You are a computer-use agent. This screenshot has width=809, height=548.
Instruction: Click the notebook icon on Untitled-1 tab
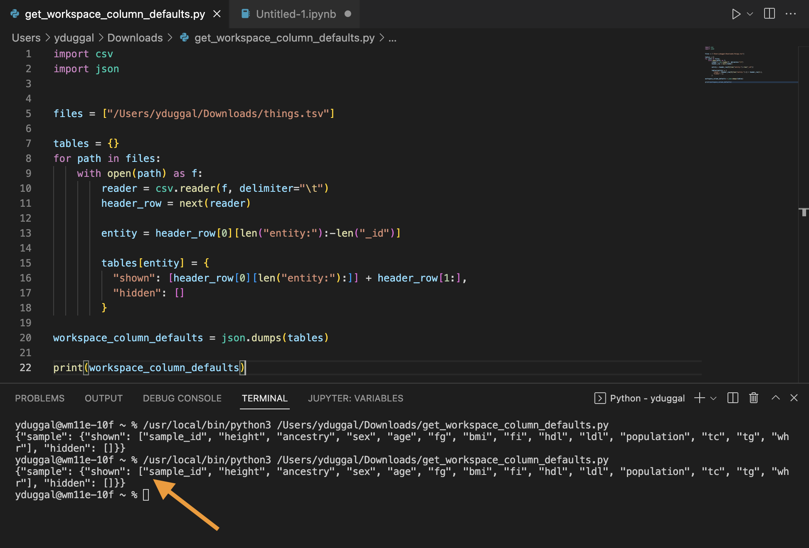(246, 14)
